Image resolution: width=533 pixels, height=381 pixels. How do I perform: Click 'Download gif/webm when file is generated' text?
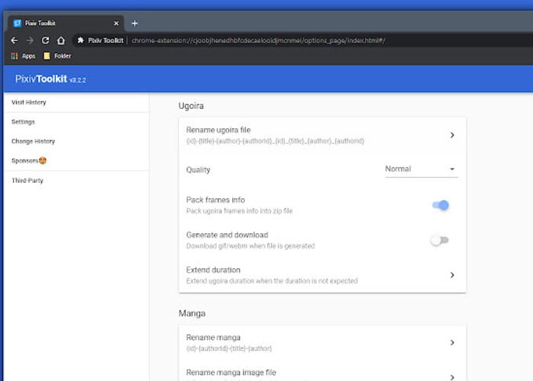251,246
